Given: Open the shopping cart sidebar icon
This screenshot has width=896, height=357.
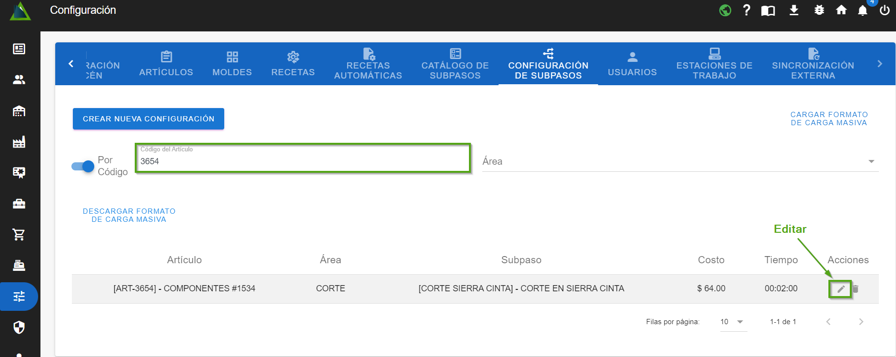Looking at the screenshot, I should tap(19, 234).
